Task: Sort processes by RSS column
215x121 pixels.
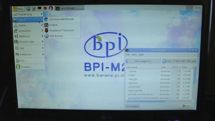Action: point(186,67)
